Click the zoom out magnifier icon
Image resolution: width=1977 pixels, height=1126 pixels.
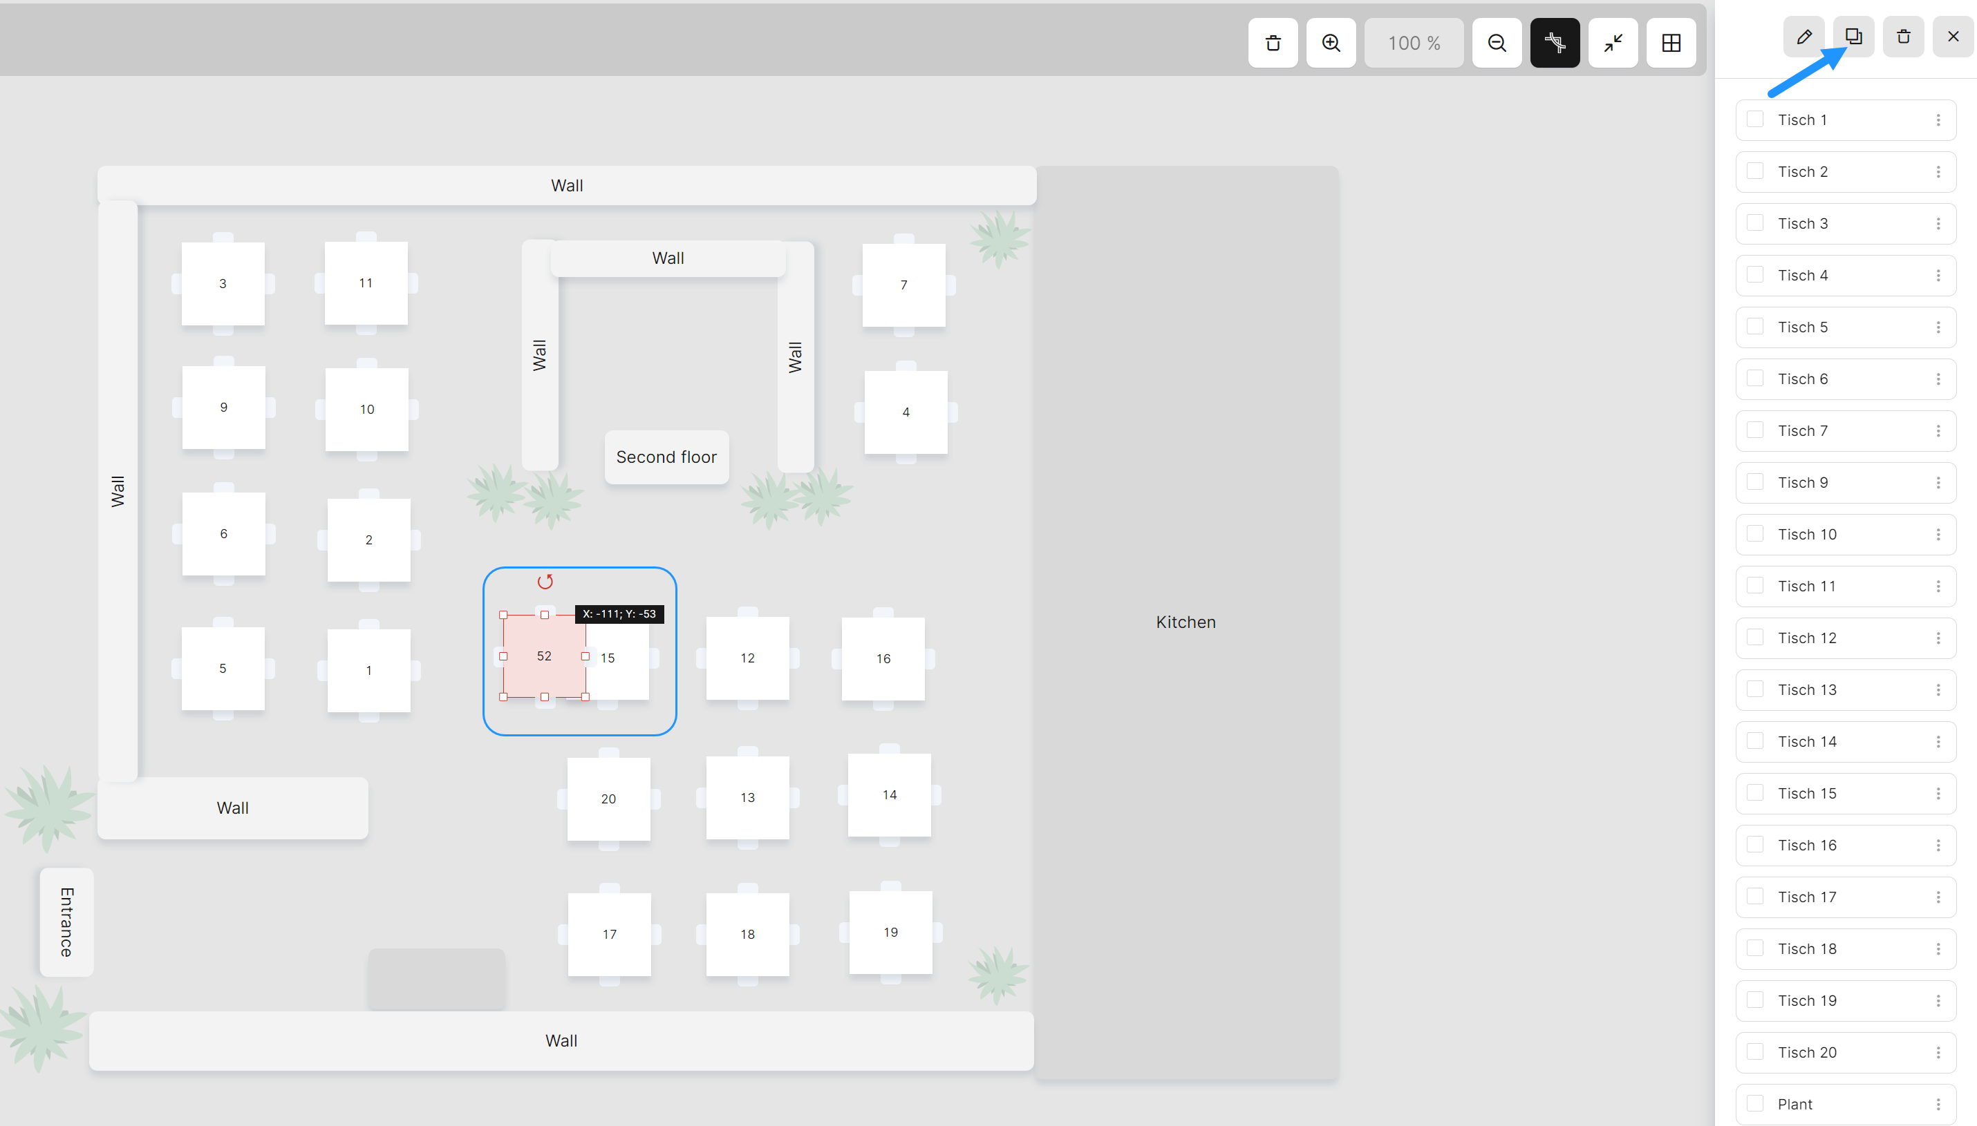(1497, 44)
